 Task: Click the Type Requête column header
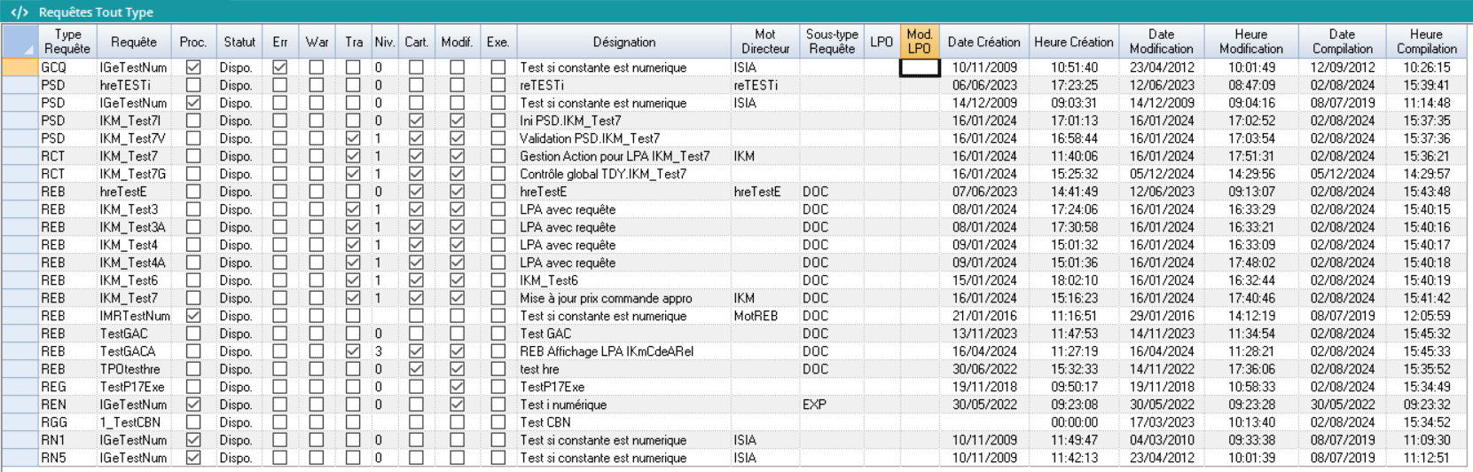pos(67,42)
